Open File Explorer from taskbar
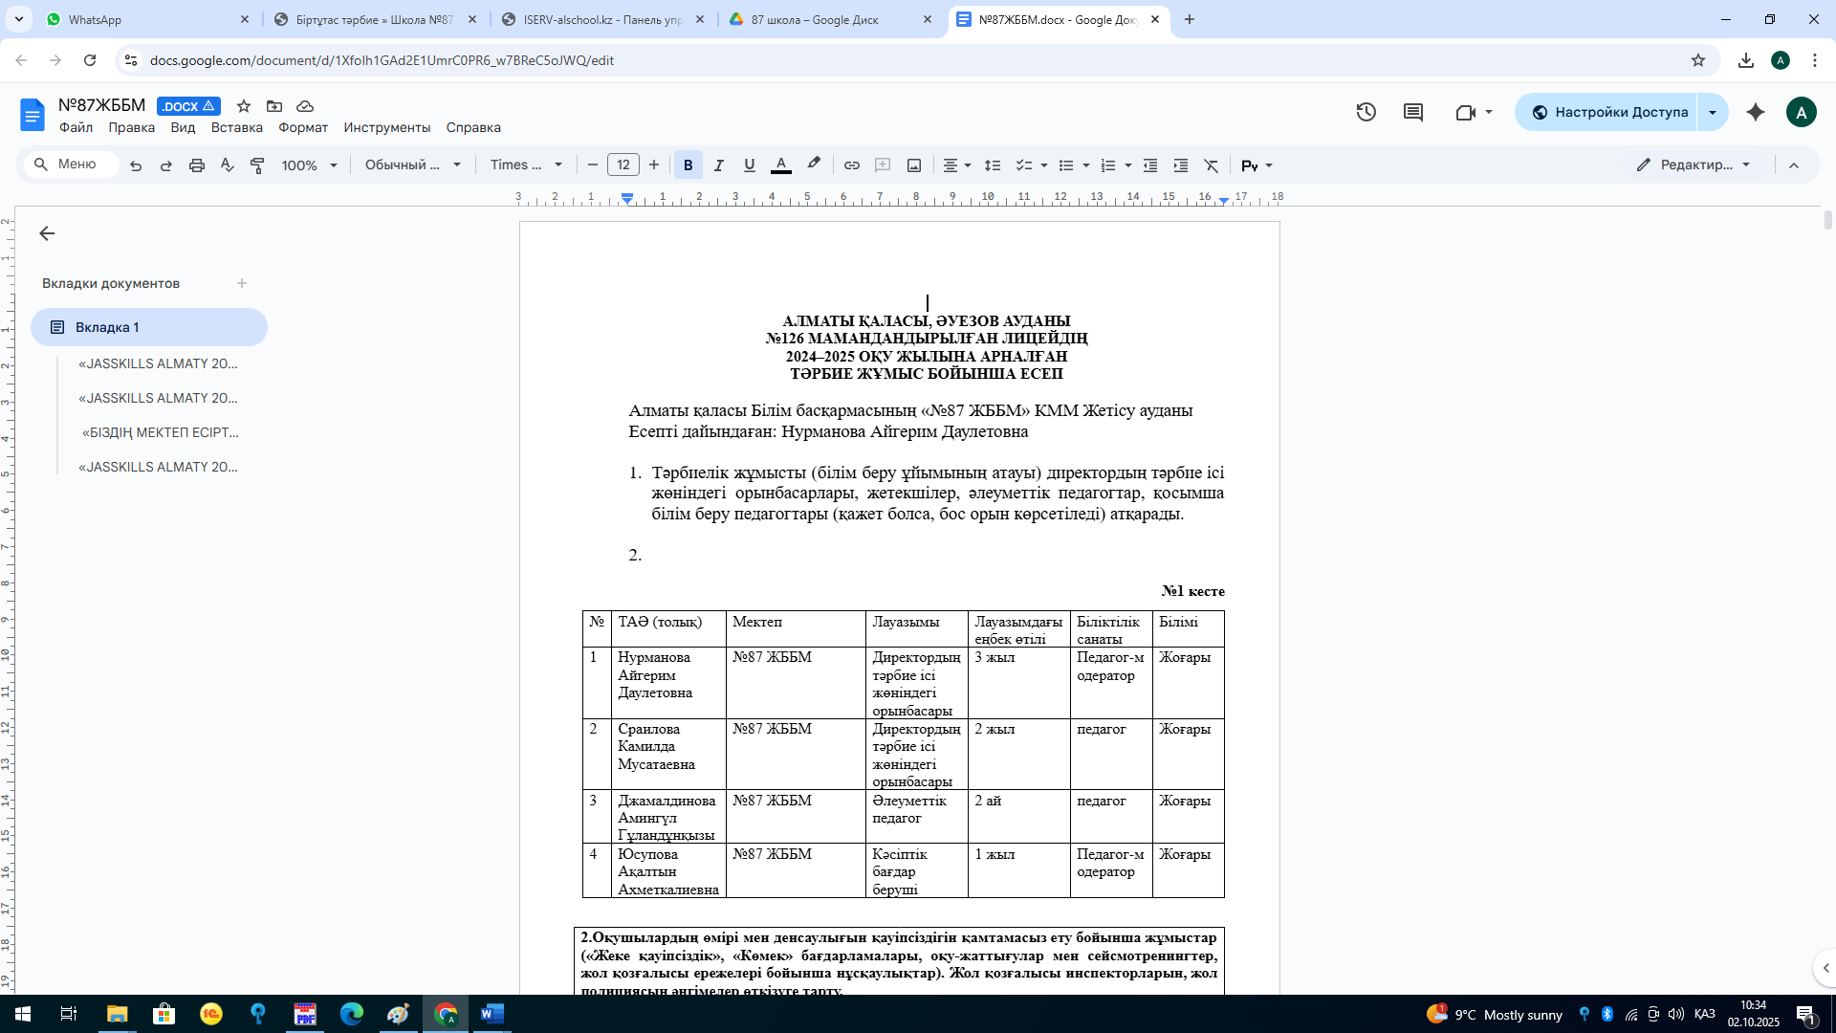Screen dimensions: 1836x1033 (x=118, y=1014)
